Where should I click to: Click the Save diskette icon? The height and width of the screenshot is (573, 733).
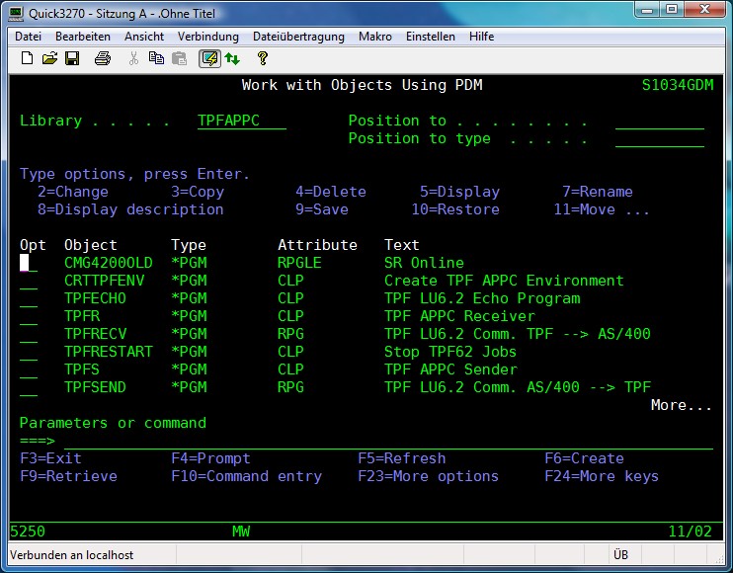click(72, 58)
